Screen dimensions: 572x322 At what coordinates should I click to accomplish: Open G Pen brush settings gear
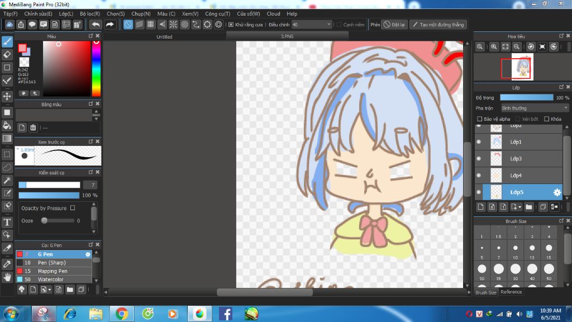click(x=88, y=254)
